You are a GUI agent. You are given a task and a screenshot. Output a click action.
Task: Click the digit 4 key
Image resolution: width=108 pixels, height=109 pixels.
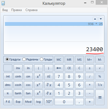click(59, 85)
